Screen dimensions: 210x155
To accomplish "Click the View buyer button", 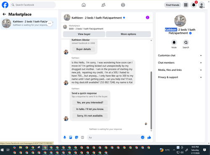I will click(x=84, y=34).
